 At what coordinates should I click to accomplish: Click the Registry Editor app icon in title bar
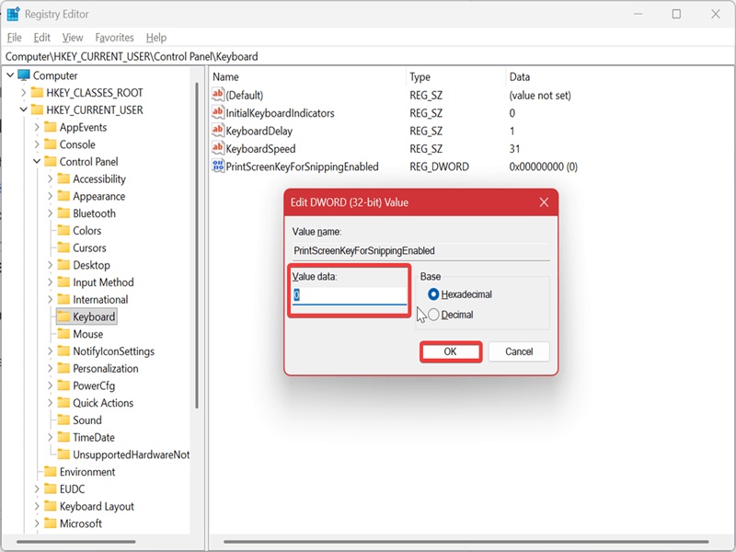13,15
